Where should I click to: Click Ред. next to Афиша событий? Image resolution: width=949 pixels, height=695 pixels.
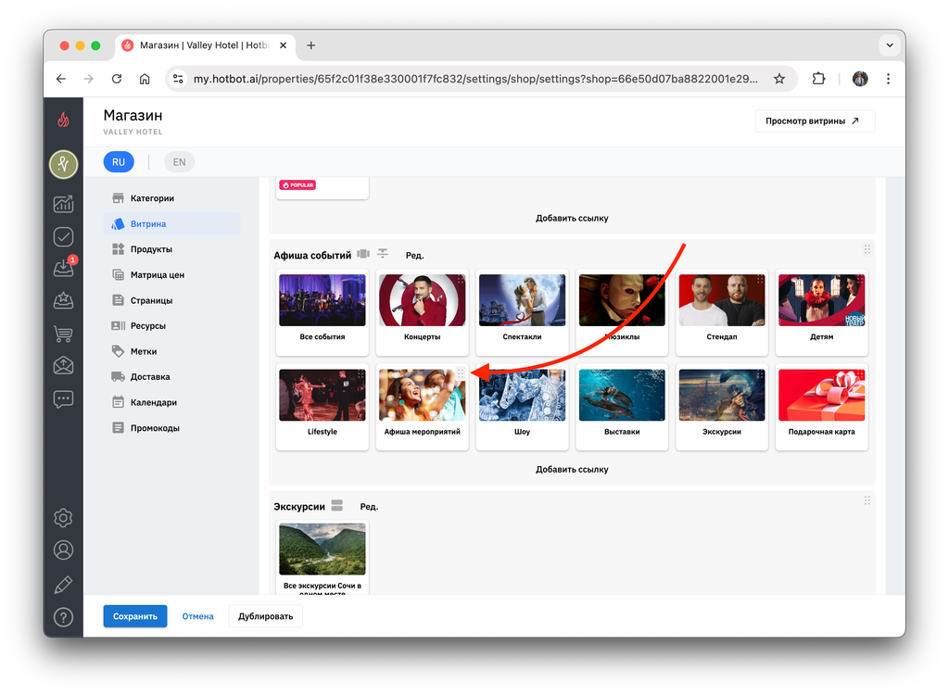pyautogui.click(x=414, y=256)
